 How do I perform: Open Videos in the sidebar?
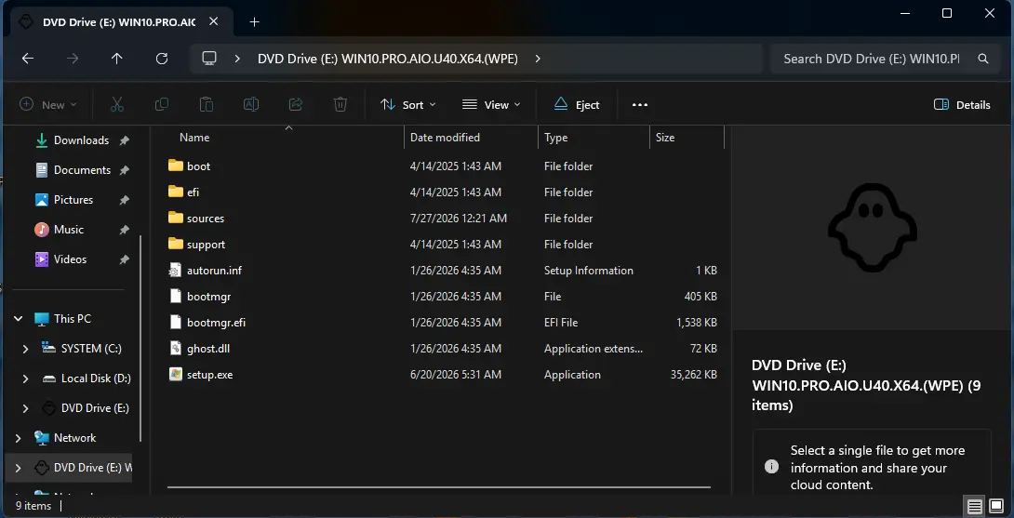[70, 259]
